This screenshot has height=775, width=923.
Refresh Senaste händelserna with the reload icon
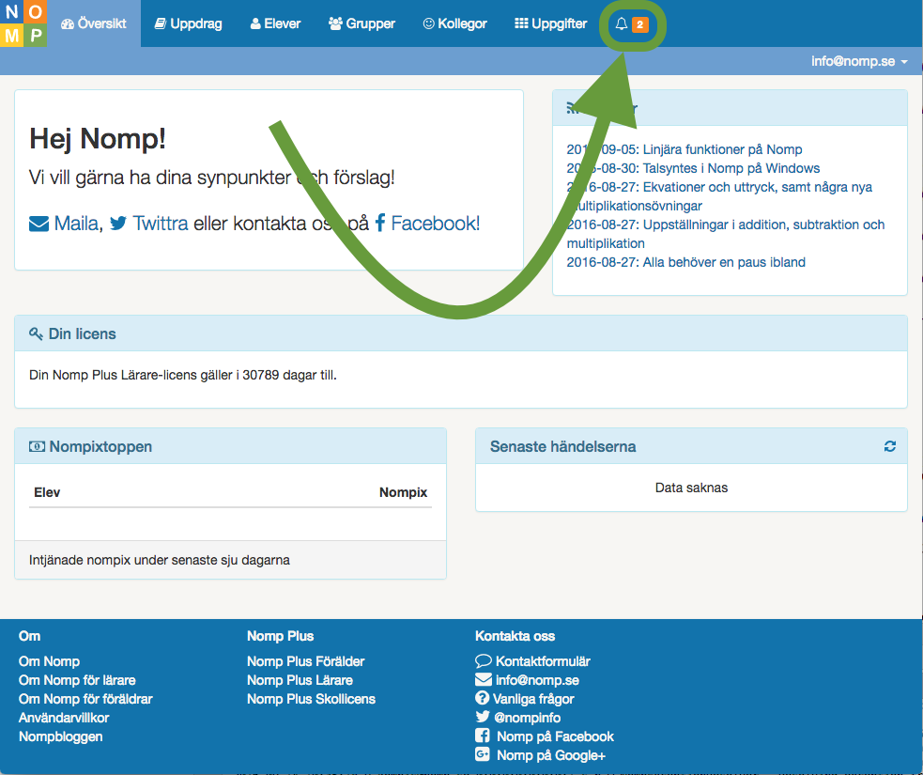pyautogui.click(x=890, y=446)
